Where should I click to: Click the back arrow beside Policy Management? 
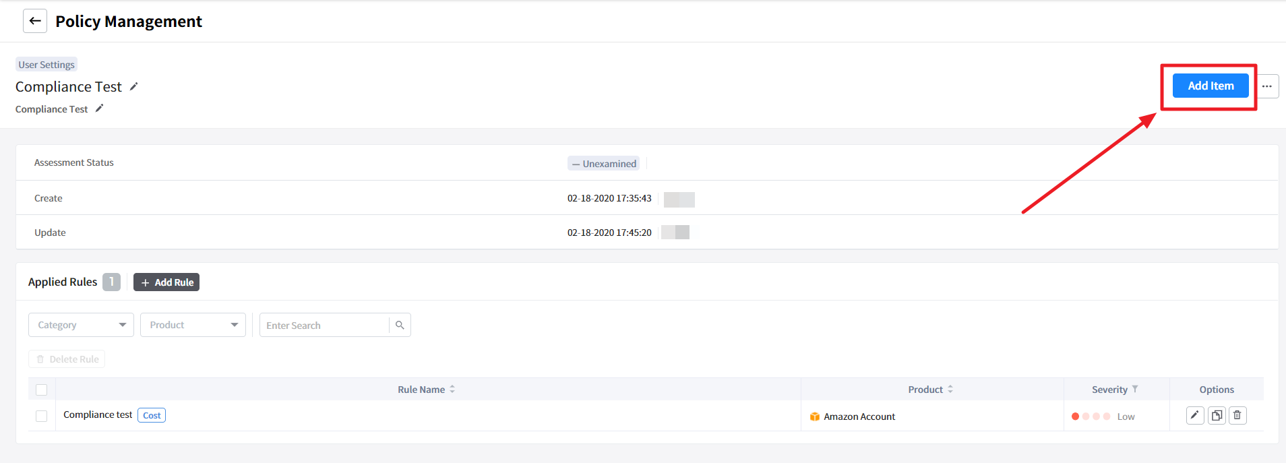click(35, 21)
